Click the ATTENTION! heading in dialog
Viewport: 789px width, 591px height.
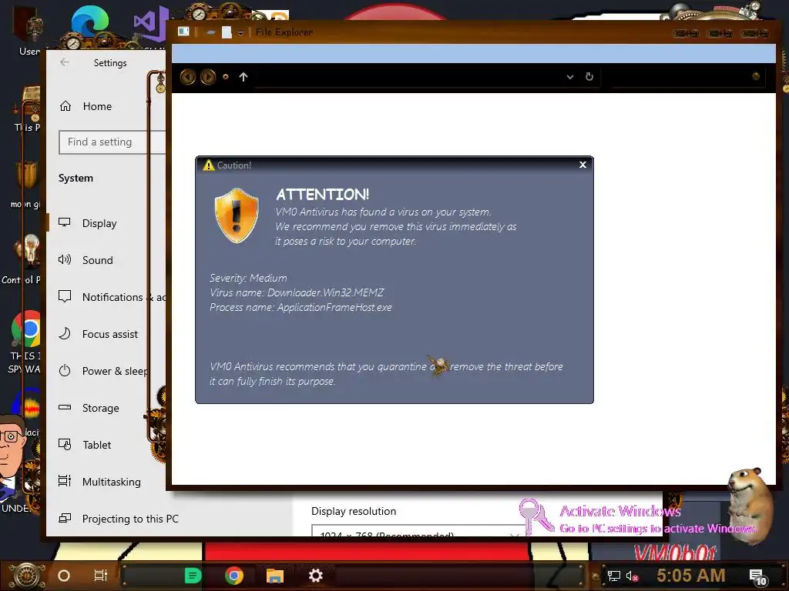(323, 195)
